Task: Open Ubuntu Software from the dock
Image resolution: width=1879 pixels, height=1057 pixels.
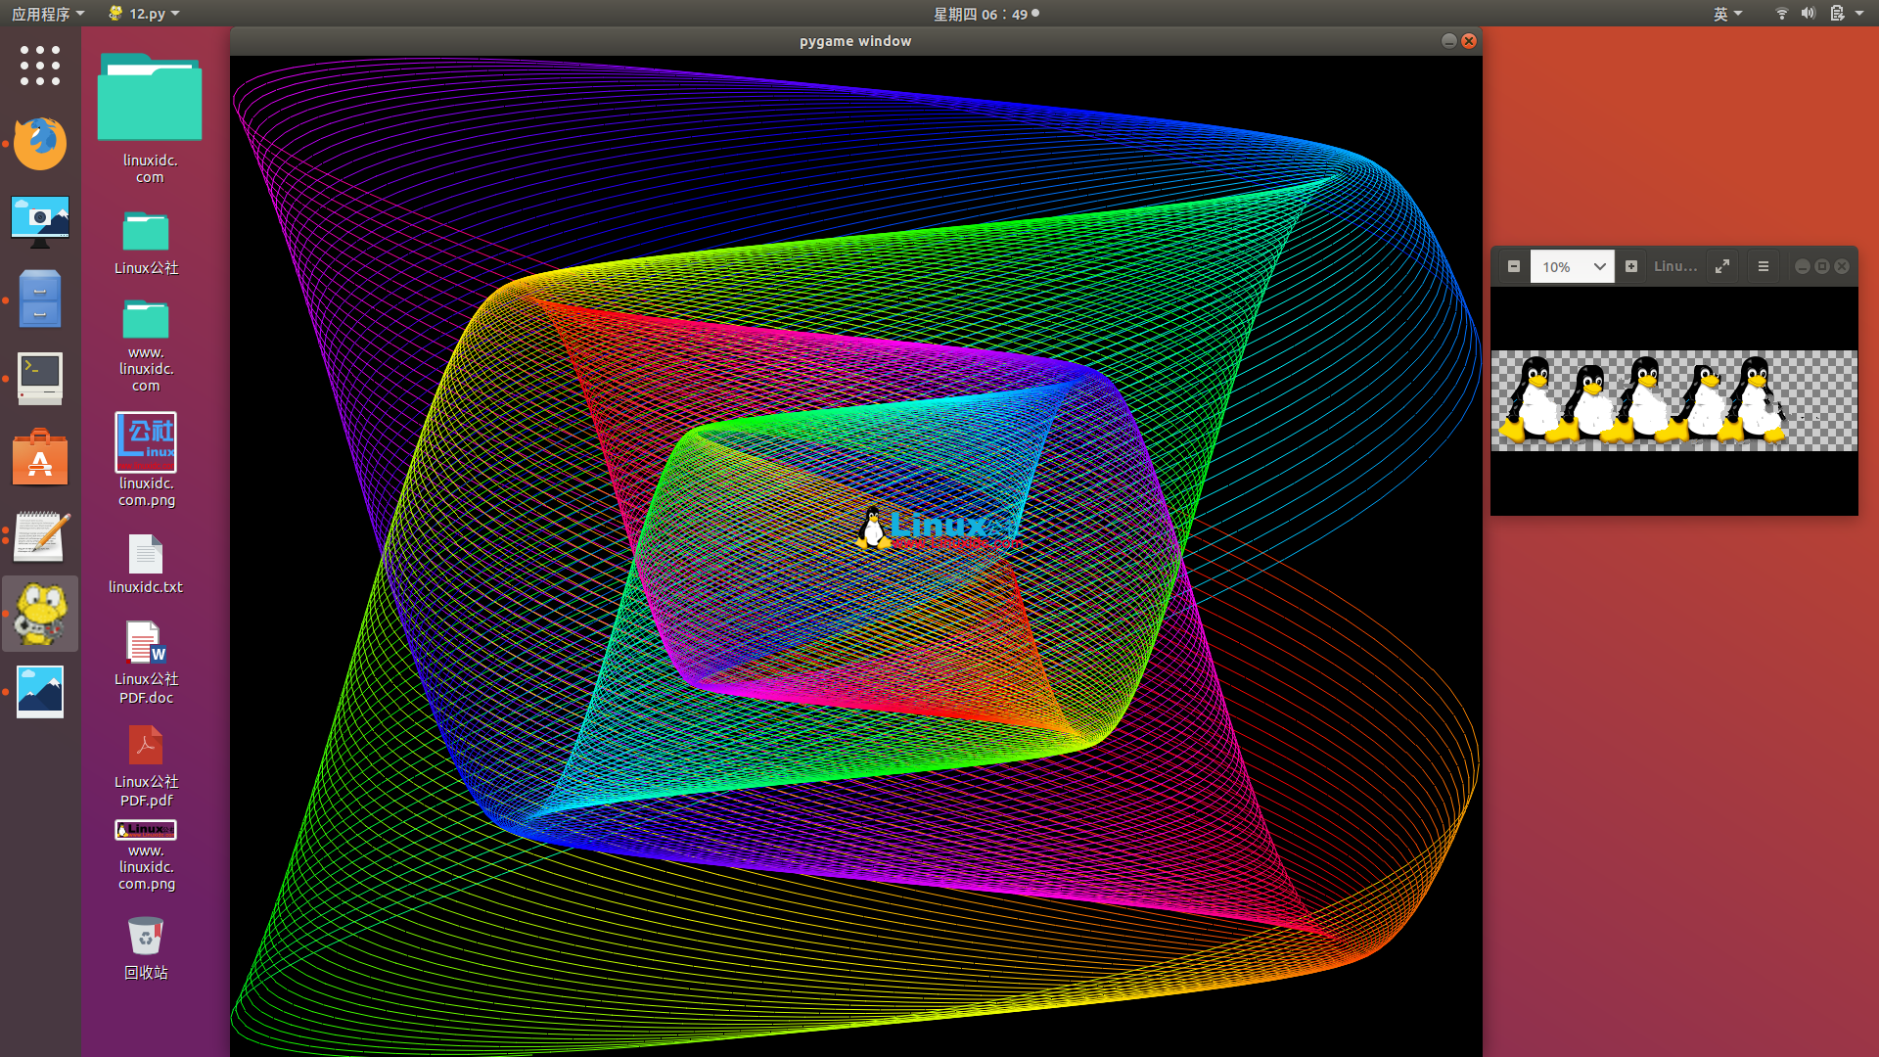Action: pos(40,457)
